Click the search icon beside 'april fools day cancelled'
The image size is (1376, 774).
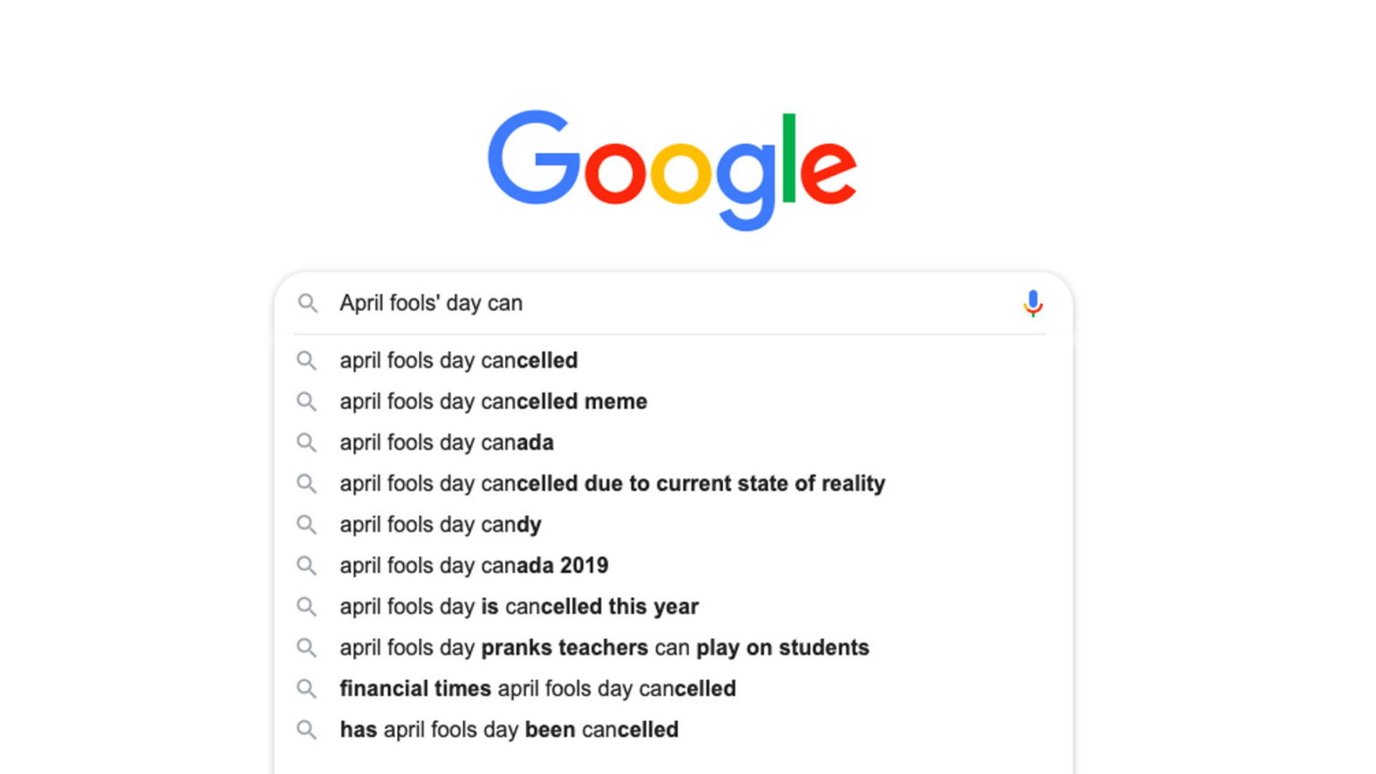307,360
